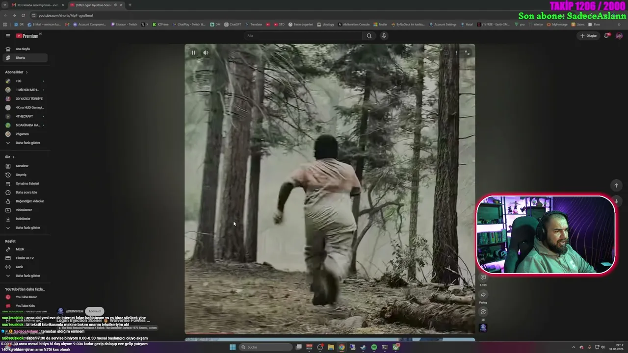Open Geçmiş watch history
This screenshot has height=353, width=628.
25,175
